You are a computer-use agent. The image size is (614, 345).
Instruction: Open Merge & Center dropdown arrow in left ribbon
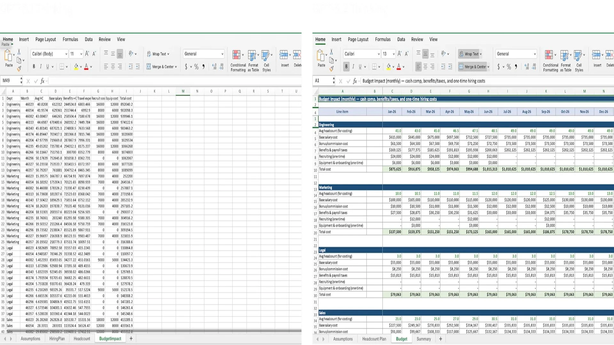click(x=176, y=67)
